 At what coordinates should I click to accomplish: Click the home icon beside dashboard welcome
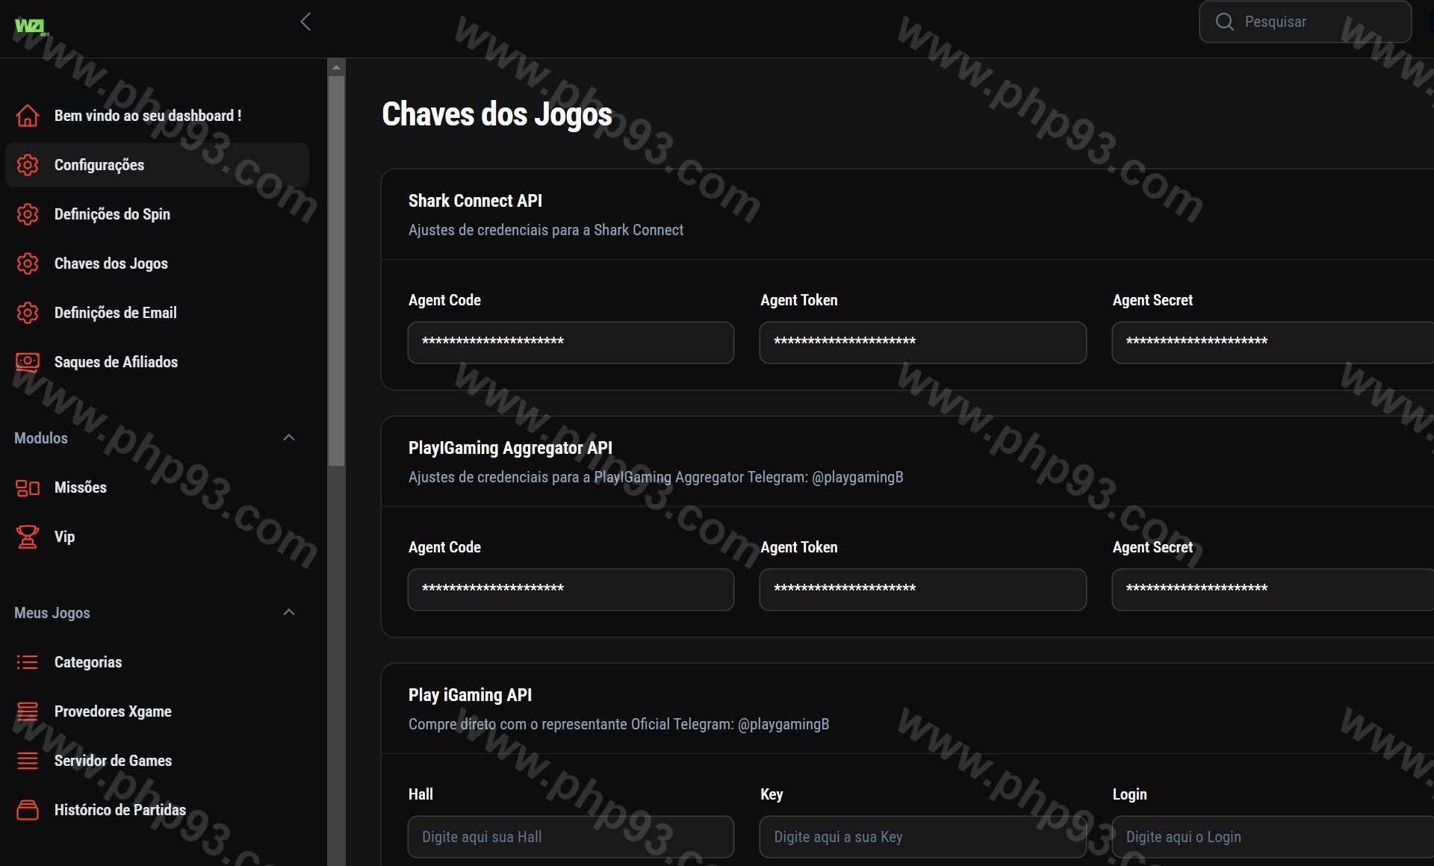[28, 116]
